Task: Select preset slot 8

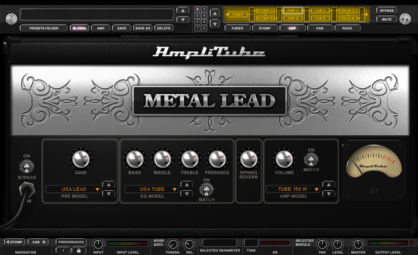Action: (x=204, y=28)
